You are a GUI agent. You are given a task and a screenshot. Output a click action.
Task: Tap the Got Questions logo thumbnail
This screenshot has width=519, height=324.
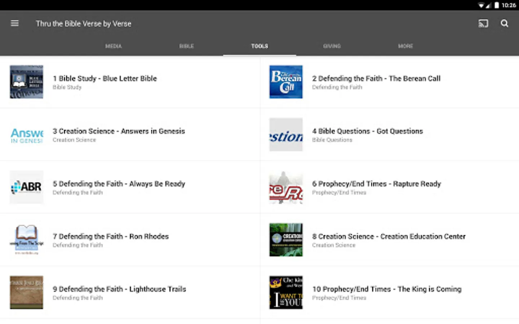click(x=286, y=135)
